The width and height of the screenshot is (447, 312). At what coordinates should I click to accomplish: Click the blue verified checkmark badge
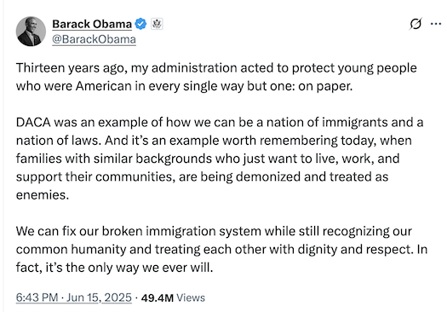tap(140, 24)
